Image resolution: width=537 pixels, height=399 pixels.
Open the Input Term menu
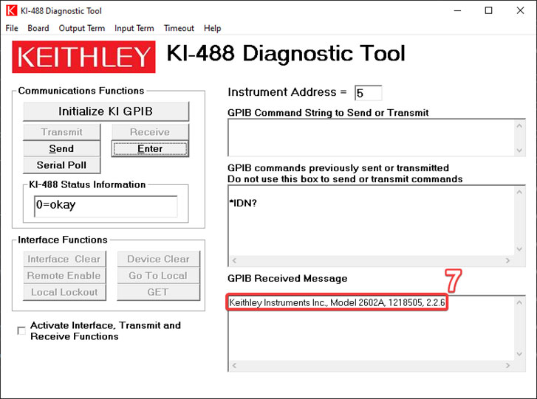point(134,28)
